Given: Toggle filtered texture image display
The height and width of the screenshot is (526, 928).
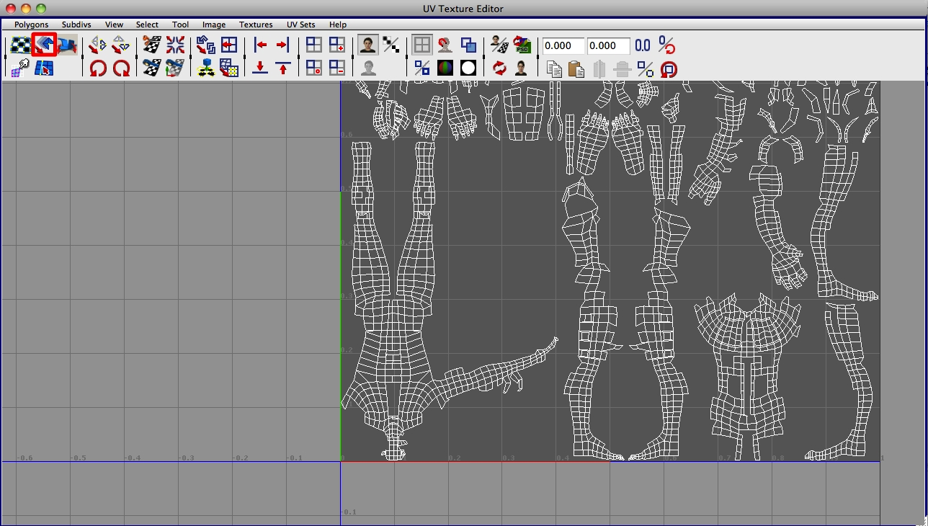Looking at the screenshot, I should (391, 45).
